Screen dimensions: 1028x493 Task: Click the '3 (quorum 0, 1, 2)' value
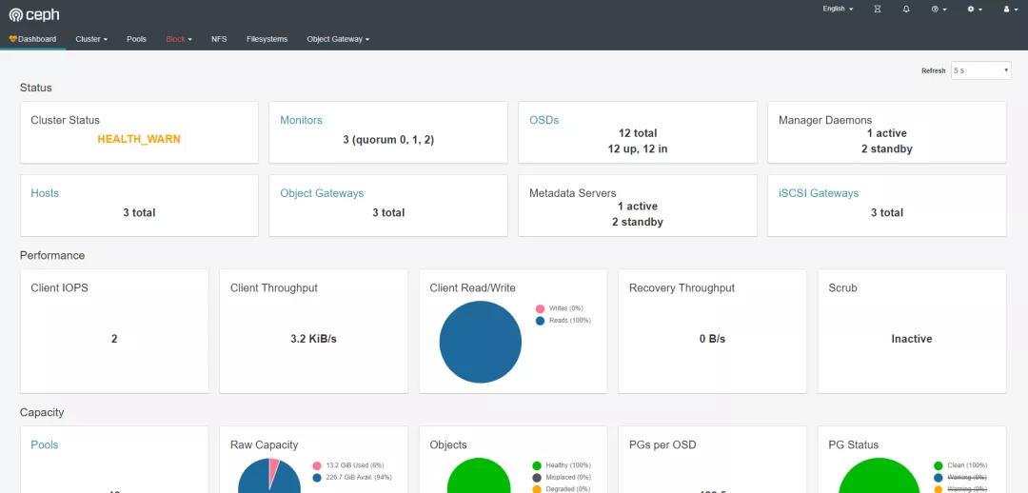388,140
